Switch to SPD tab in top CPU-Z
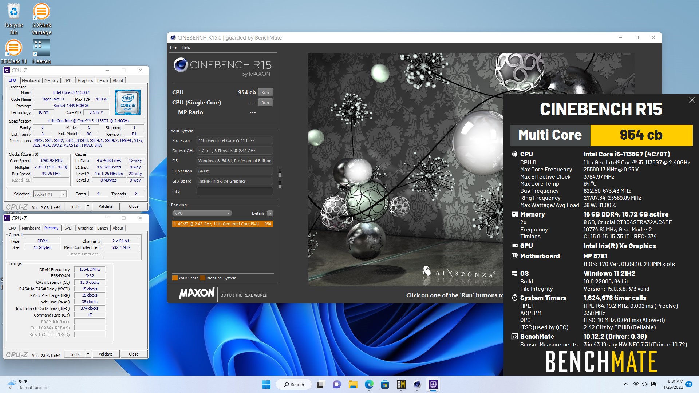699x393 pixels. click(68, 80)
